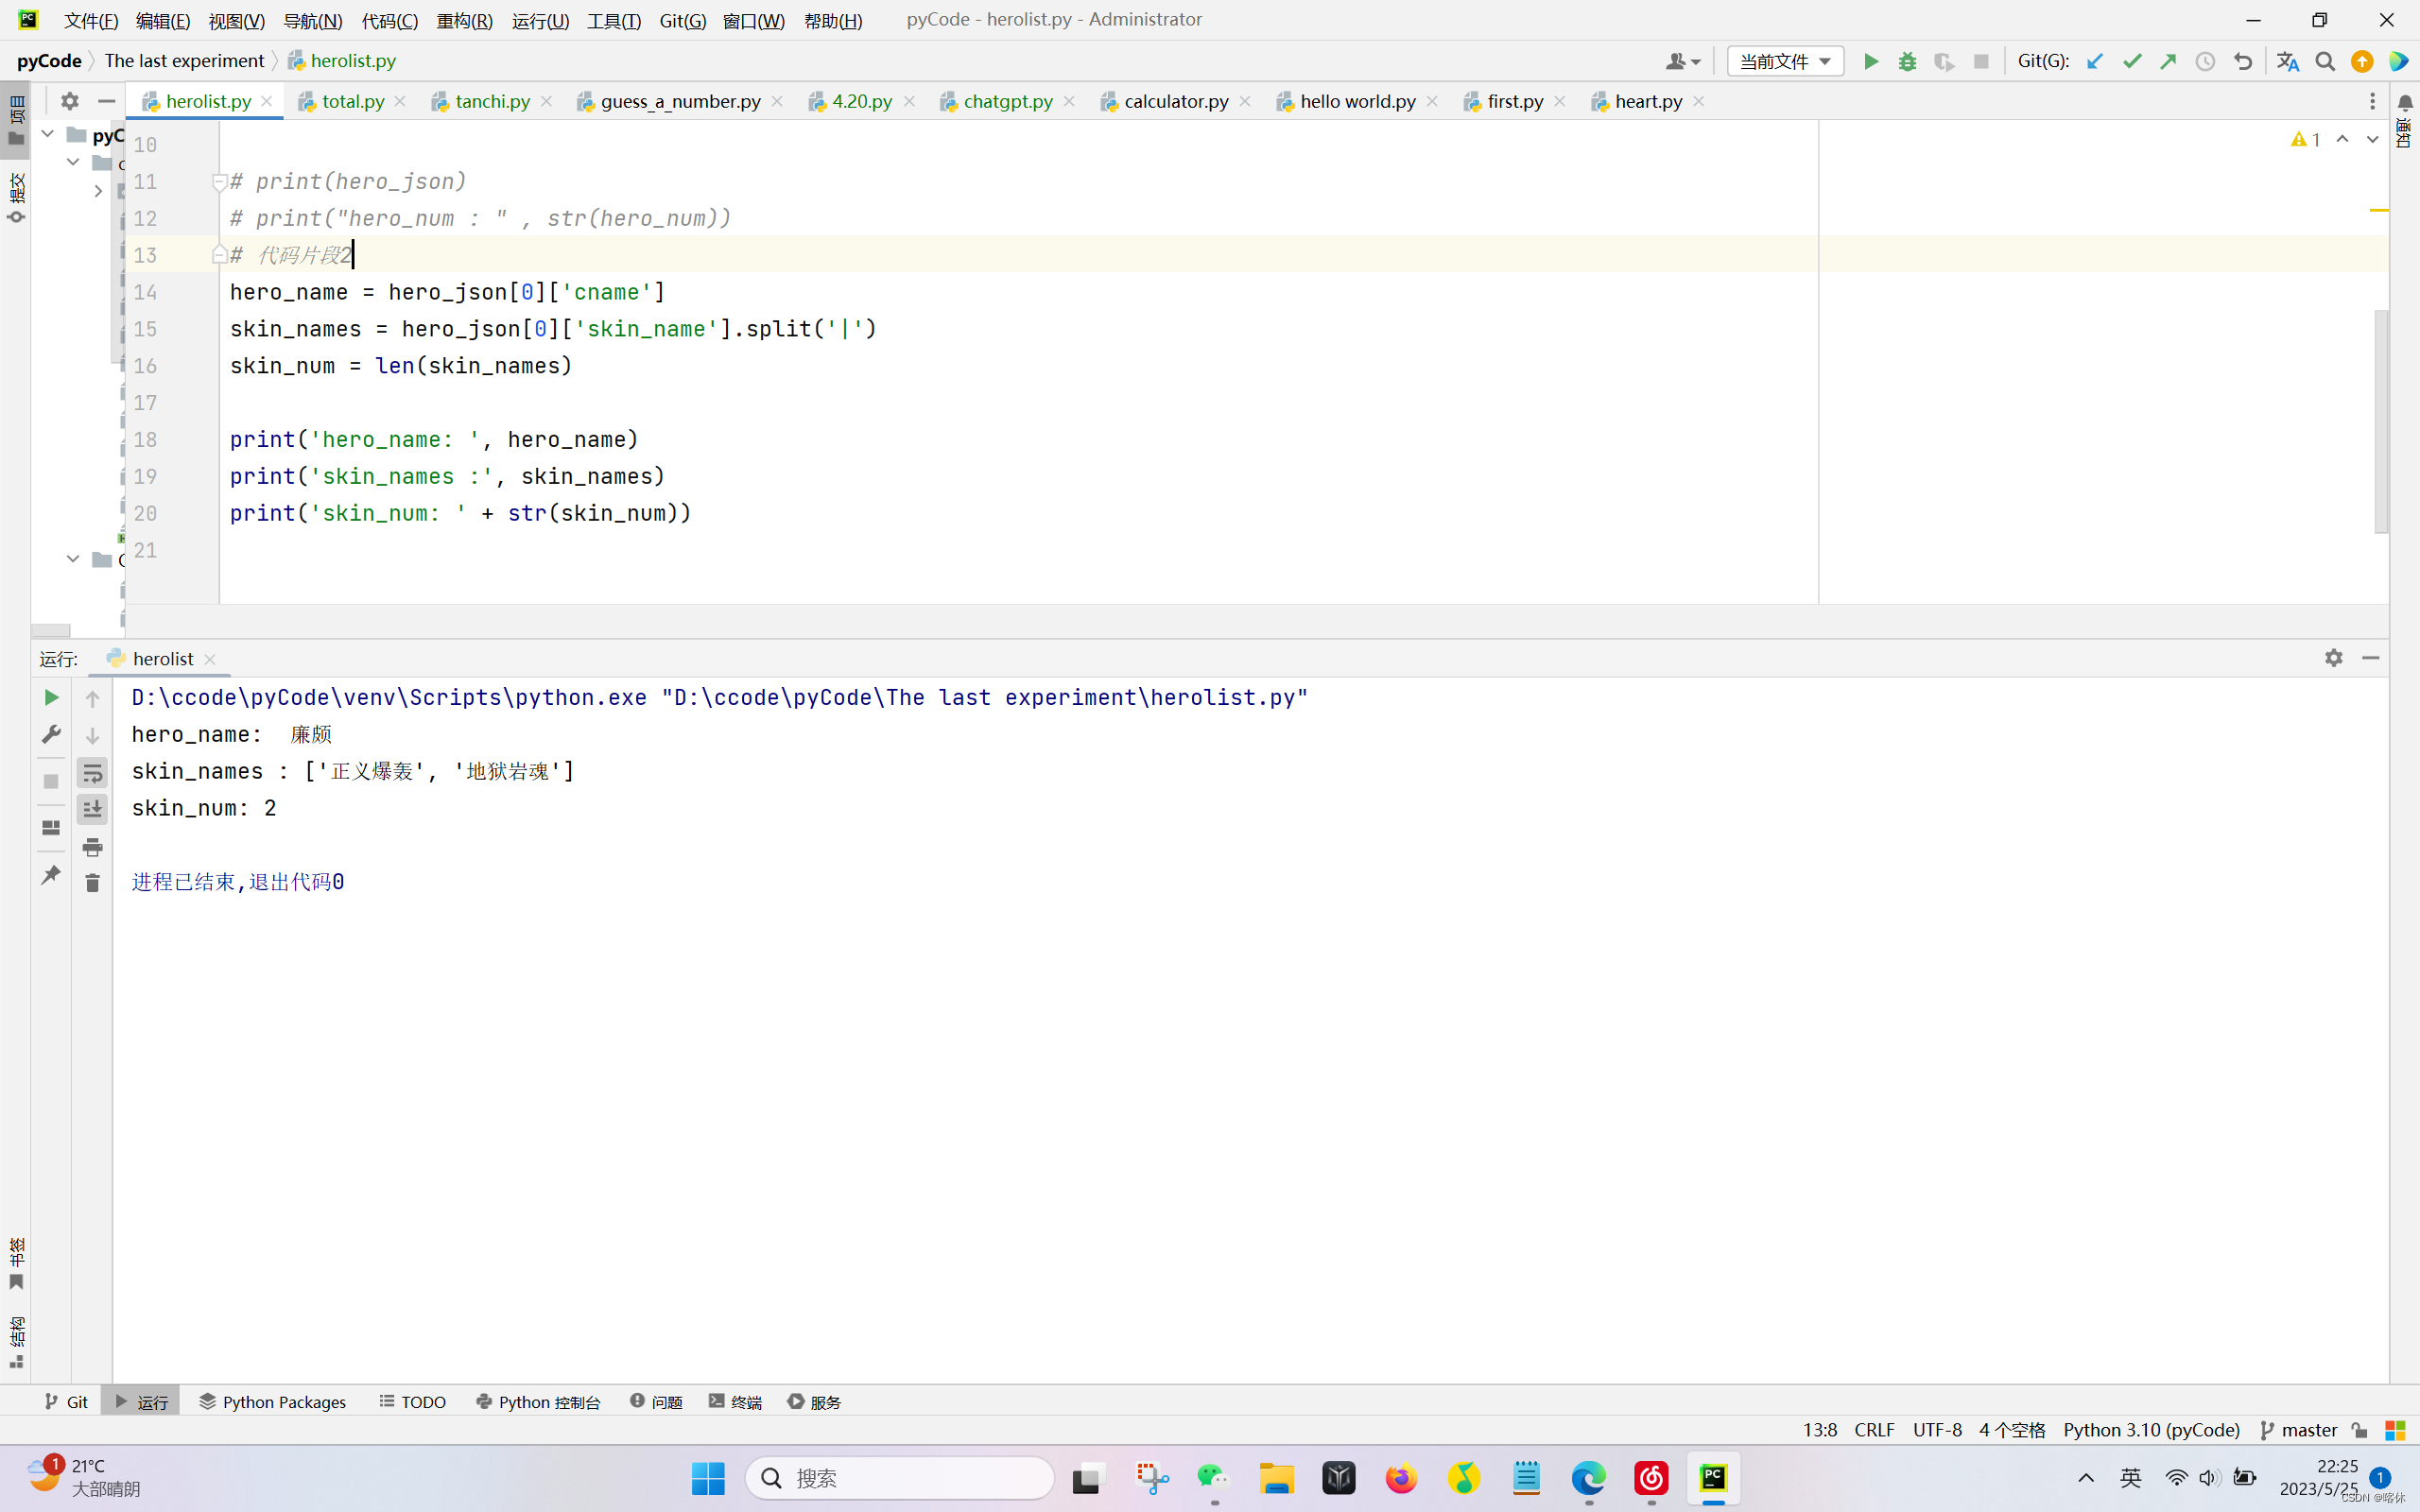Collapse the pyCode project tree root
The image size is (2420, 1512).
47,134
